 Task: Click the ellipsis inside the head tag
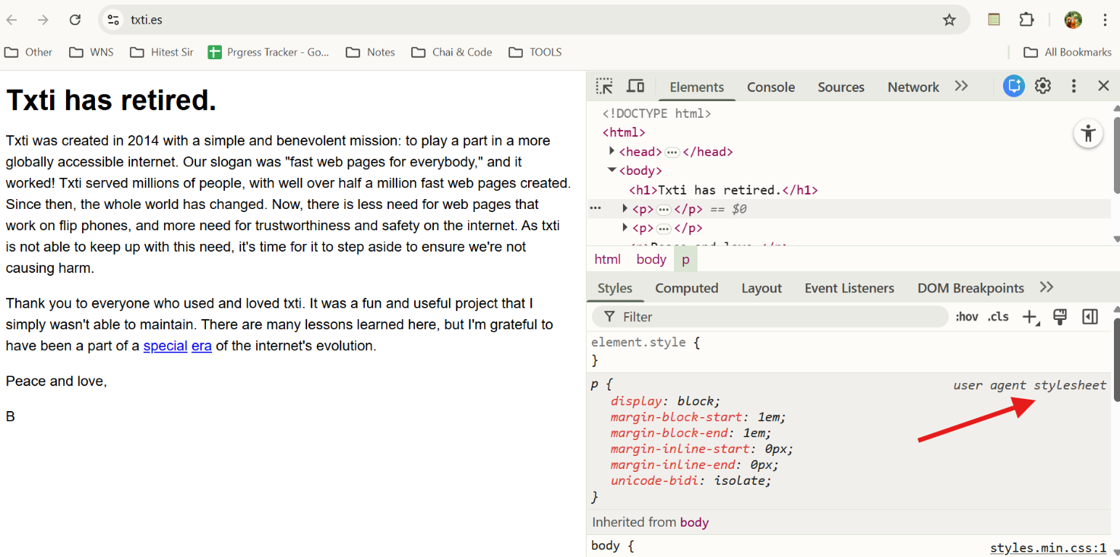pyautogui.click(x=672, y=152)
